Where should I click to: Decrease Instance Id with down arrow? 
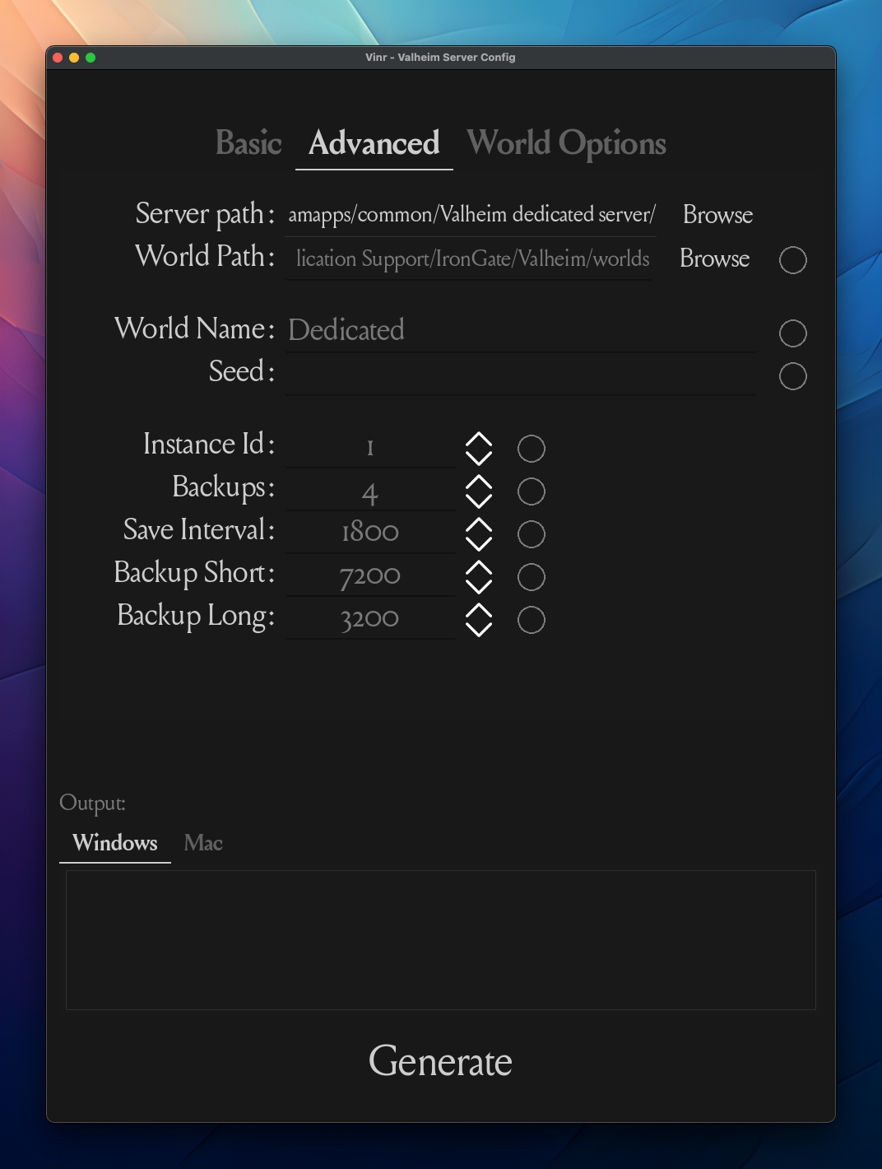coord(479,458)
